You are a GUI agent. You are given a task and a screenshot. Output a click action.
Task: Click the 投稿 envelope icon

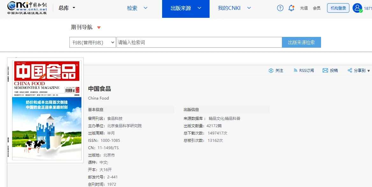pyautogui.click(x=325, y=70)
